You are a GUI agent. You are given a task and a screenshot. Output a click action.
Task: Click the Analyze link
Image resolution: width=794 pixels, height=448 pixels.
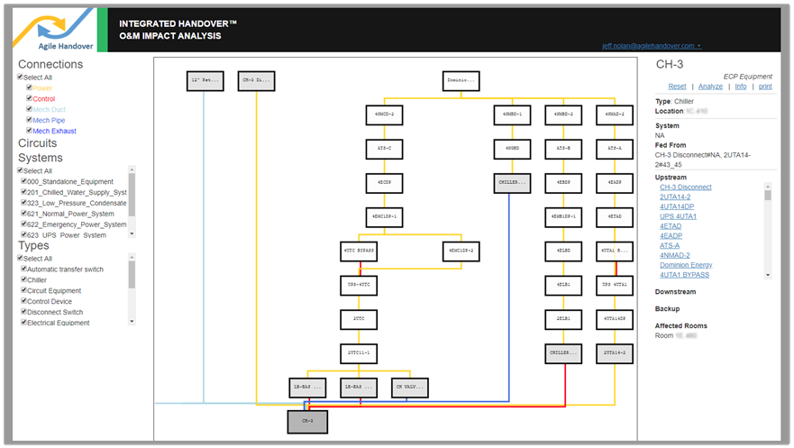[x=710, y=87]
